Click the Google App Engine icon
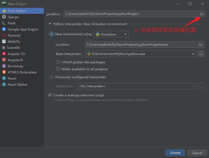Screen dimensions: 209x158 4,29
